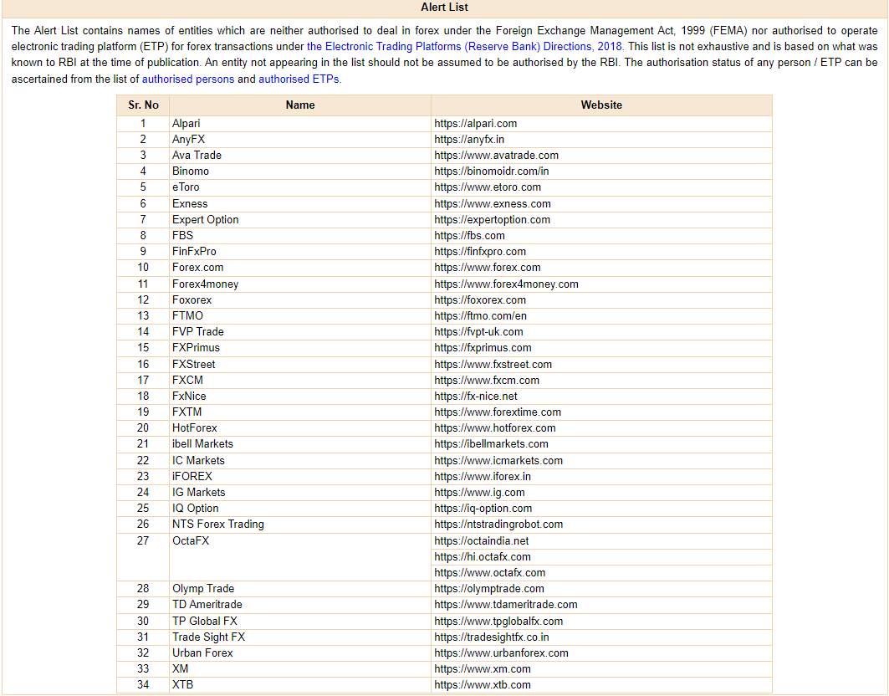
Task: Select the https://www.fxstreet.com cell
Action: 601,364
